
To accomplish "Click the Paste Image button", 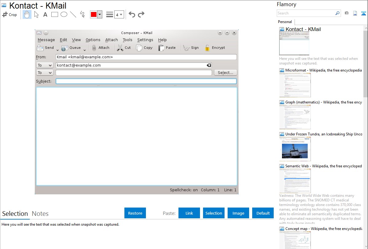I will click(238, 213).
